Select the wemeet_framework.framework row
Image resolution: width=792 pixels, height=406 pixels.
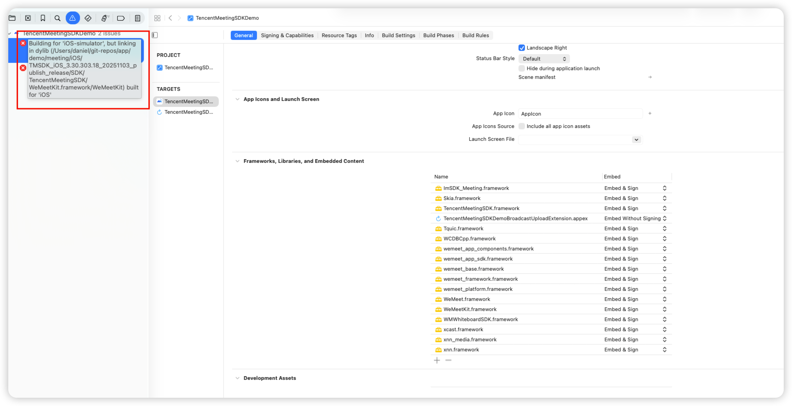point(551,279)
